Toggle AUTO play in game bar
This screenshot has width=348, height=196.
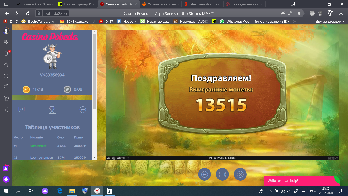[x=121, y=158]
